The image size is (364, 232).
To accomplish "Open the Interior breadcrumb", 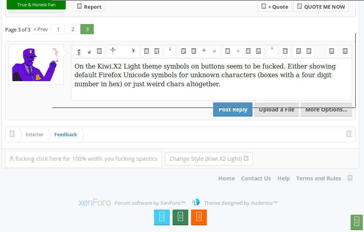I will coord(34,135).
